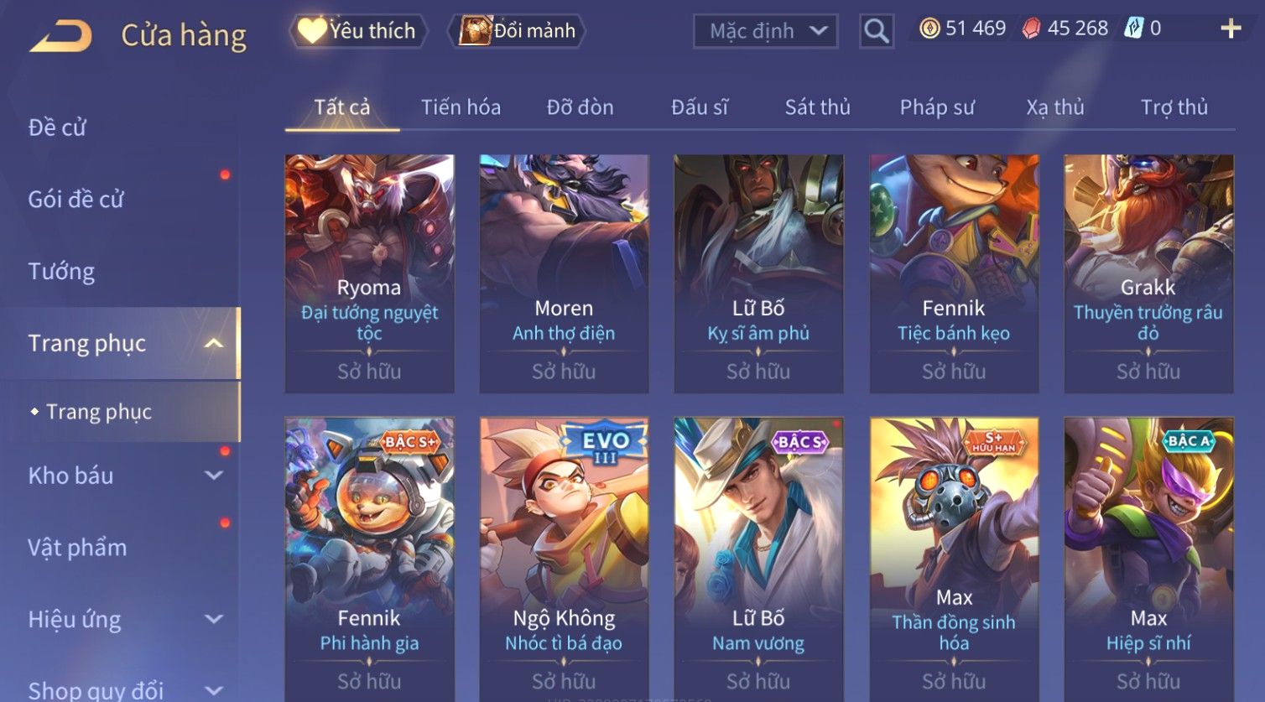Tap the plus icon to add currency
Screen dimensions: 1265x702
point(1231,29)
